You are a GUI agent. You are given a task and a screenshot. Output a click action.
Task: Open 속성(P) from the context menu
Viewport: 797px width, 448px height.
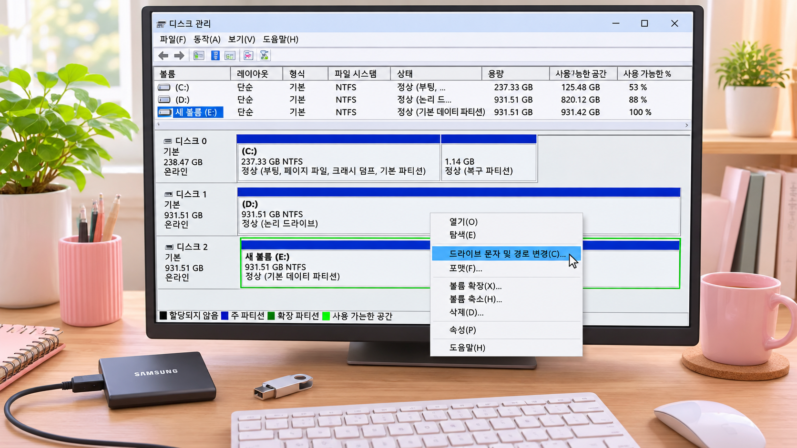coord(506,330)
